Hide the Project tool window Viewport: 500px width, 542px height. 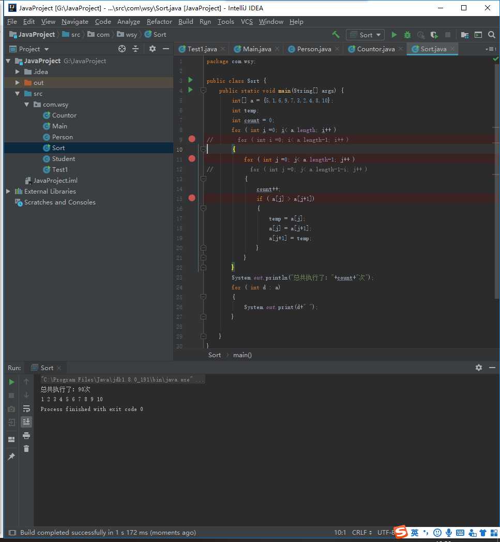coord(166,49)
